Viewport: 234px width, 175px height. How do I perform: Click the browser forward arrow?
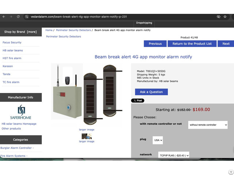[x=11, y=17]
